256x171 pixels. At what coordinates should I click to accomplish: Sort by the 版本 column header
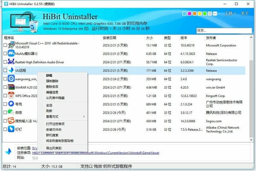[x=183, y=38]
